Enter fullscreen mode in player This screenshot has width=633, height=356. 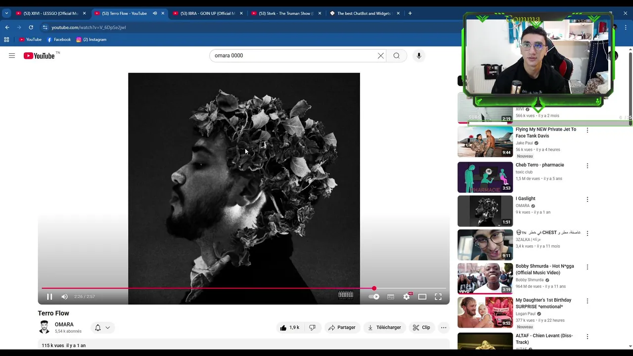pos(438,297)
